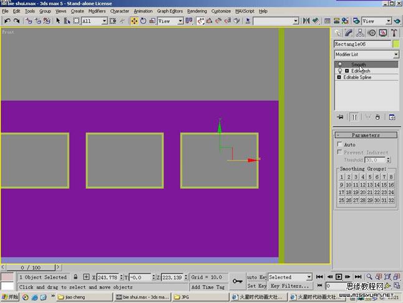Click the X coordinate field 243.778
The height and width of the screenshot is (303, 403).
(108, 277)
